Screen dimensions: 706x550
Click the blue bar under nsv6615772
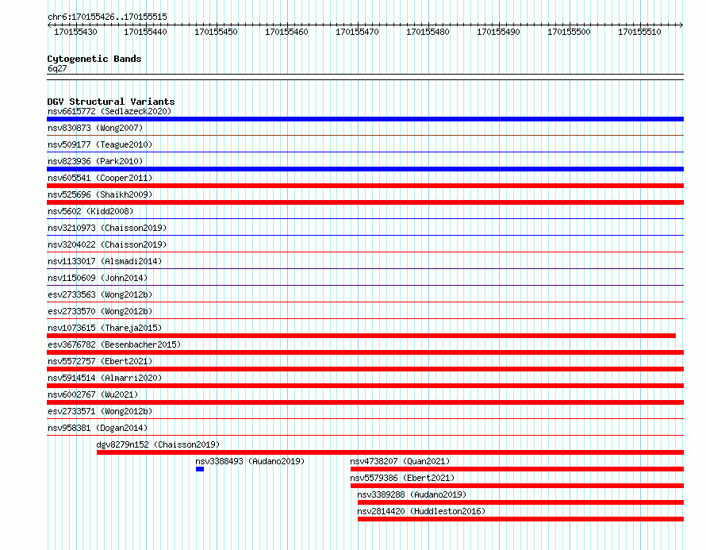365,119
